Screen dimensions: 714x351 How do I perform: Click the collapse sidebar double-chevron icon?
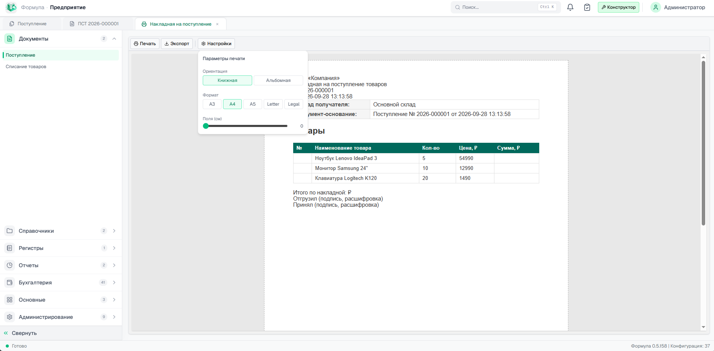pos(6,333)
